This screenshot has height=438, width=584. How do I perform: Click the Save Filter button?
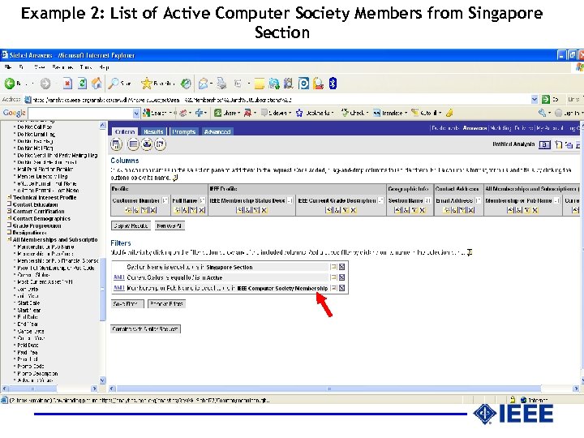tap(127, 304)
